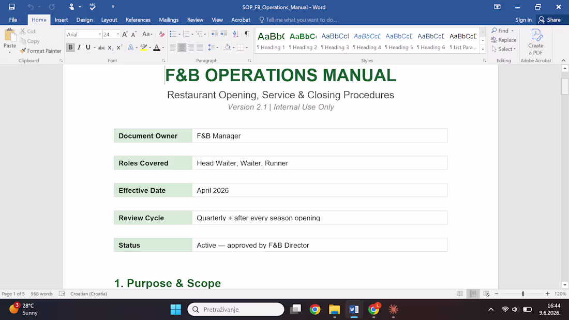Click the 120% zoom level
569x320 pixels.
coord(560,294)
